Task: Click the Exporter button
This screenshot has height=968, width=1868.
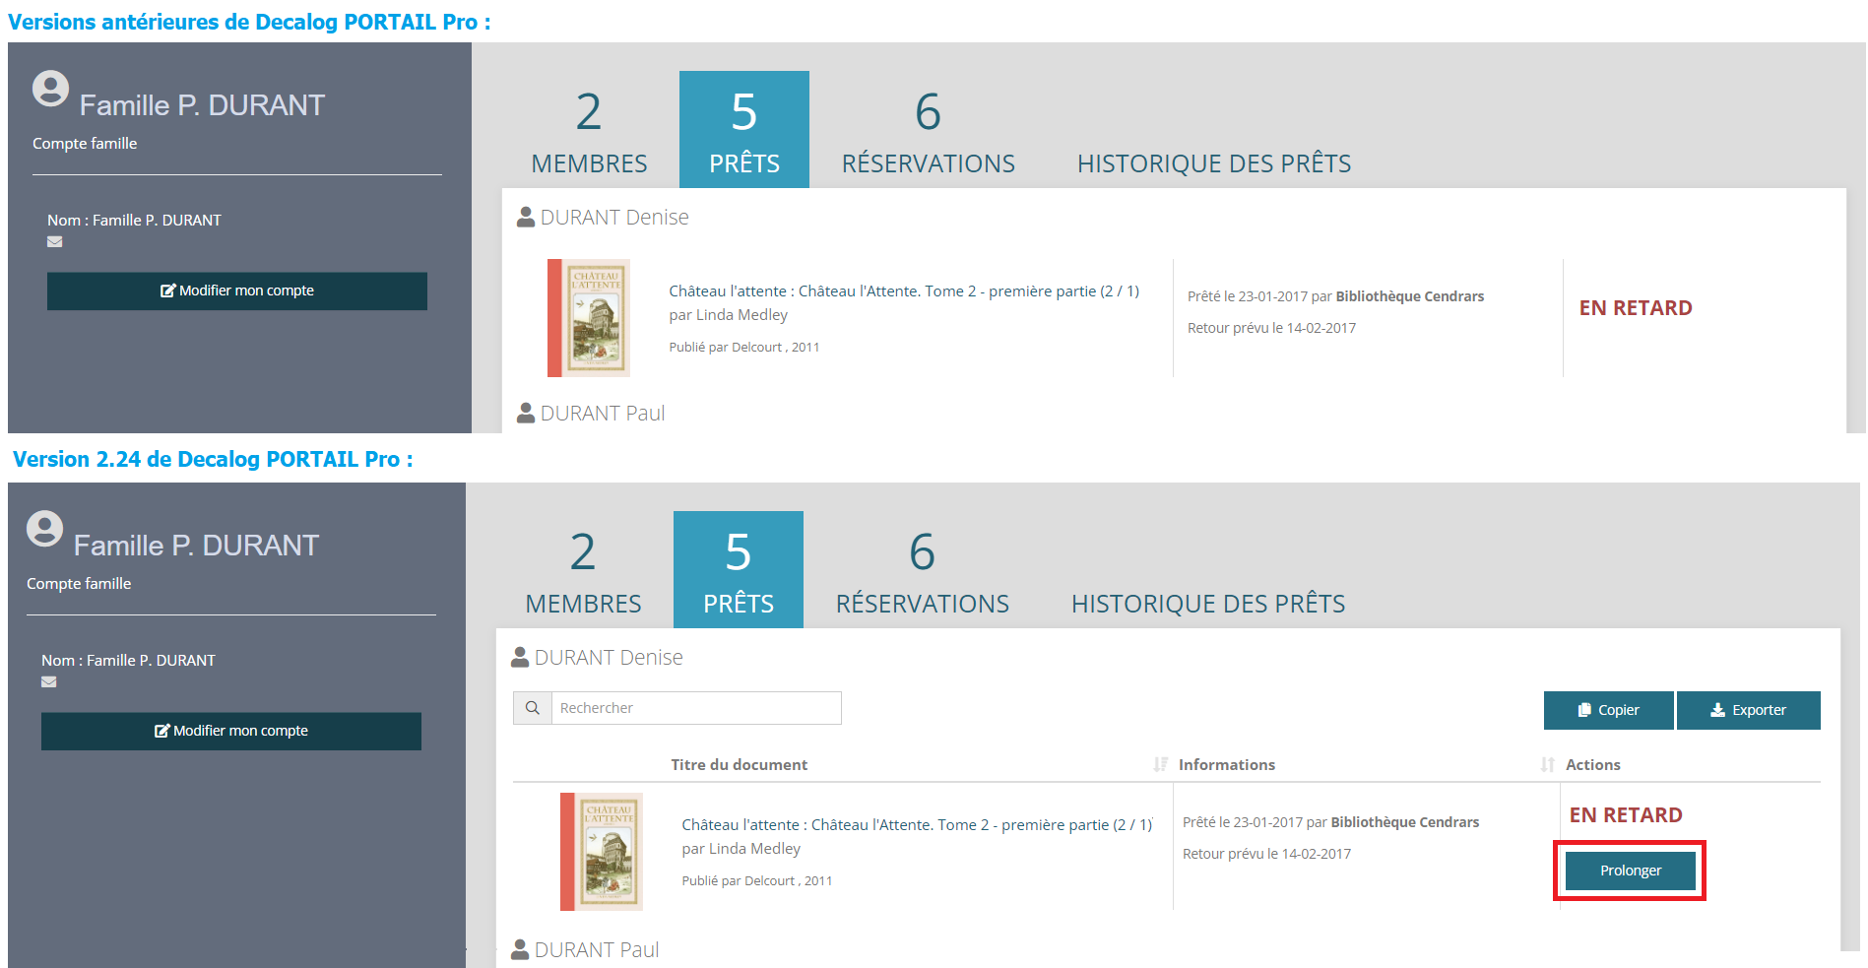Action: tap(1748, 710)
